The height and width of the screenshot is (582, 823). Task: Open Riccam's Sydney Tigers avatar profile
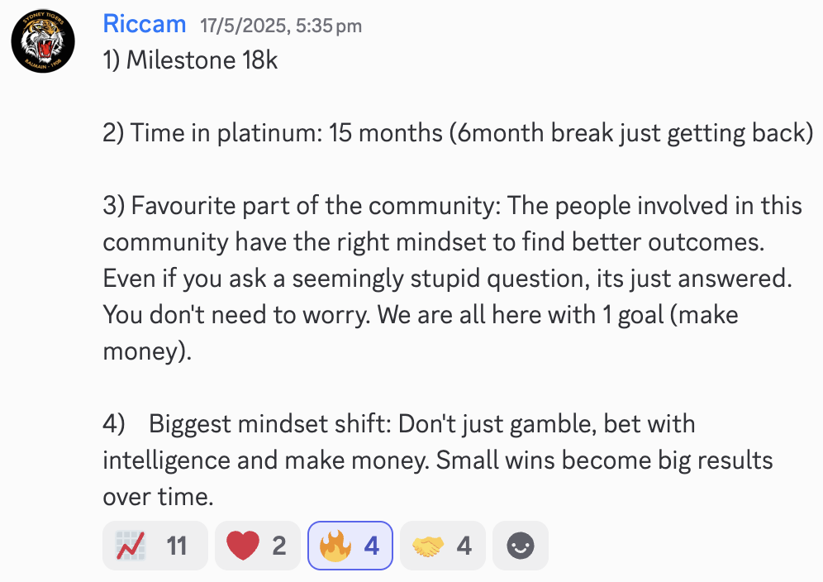[x=43, y=41]
